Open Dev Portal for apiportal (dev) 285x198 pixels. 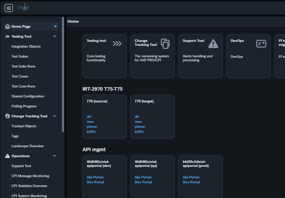tap(95, 182)
